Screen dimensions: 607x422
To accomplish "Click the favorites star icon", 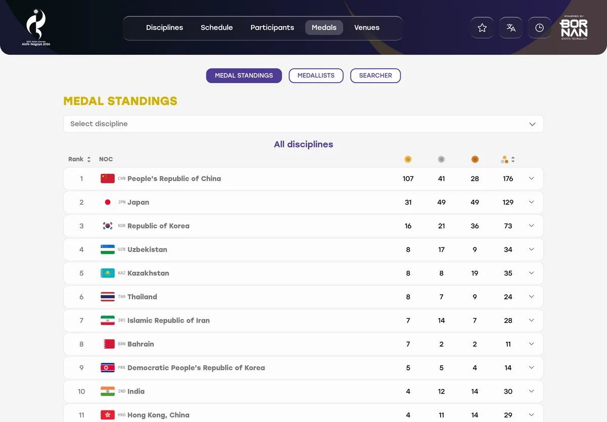I will [482, 28].
